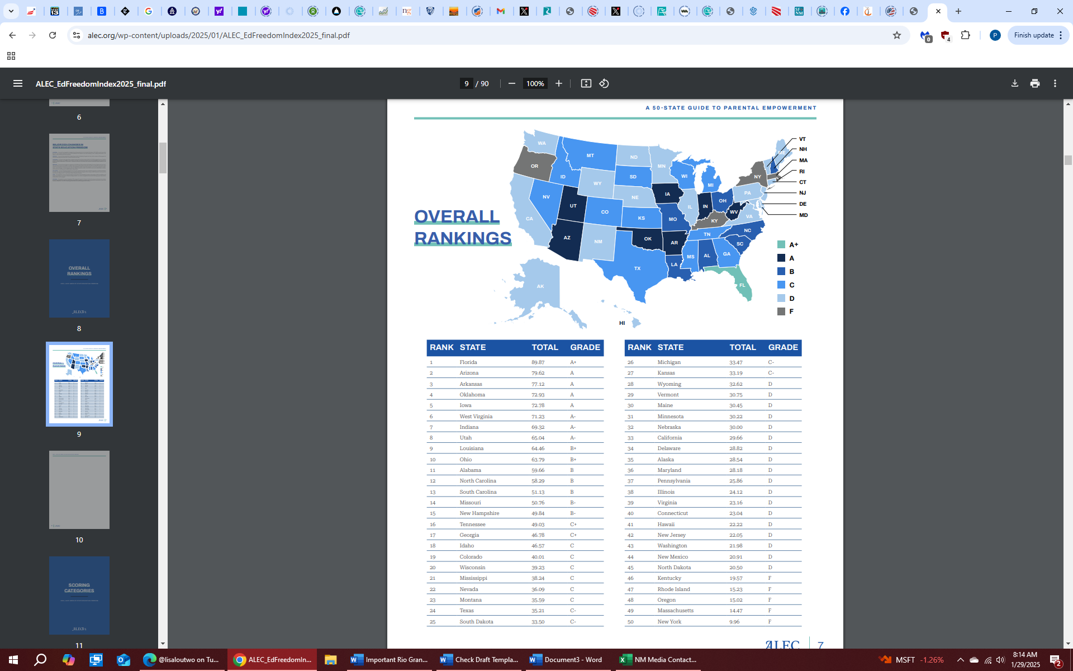This screenshot has height=671, width=1073.
Task: Click the Finish update button
Action: pyautogui.click(x=1037, y=35)
